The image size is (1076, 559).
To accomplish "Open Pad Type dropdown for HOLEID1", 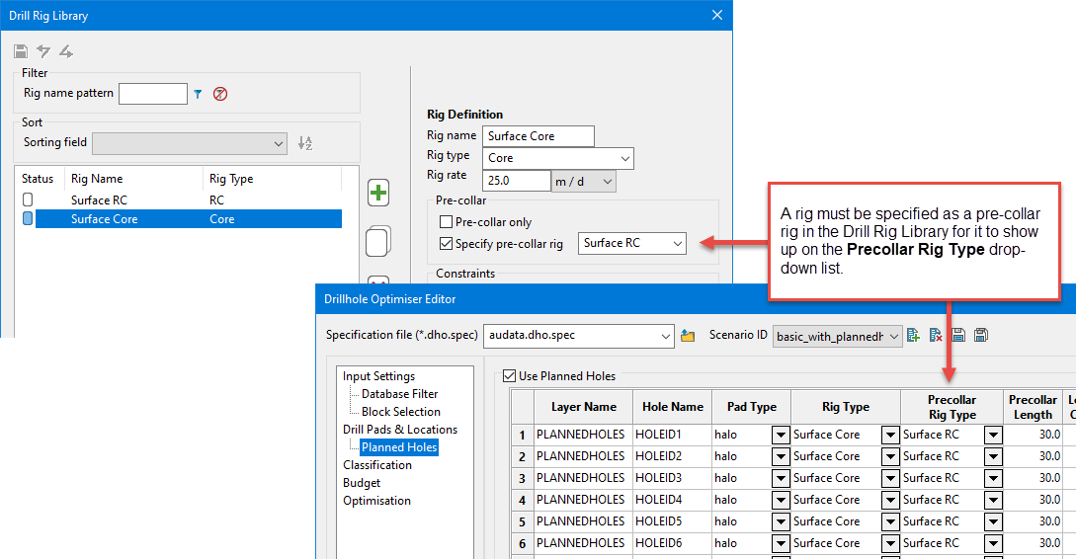I will click(x=780, y=435).
